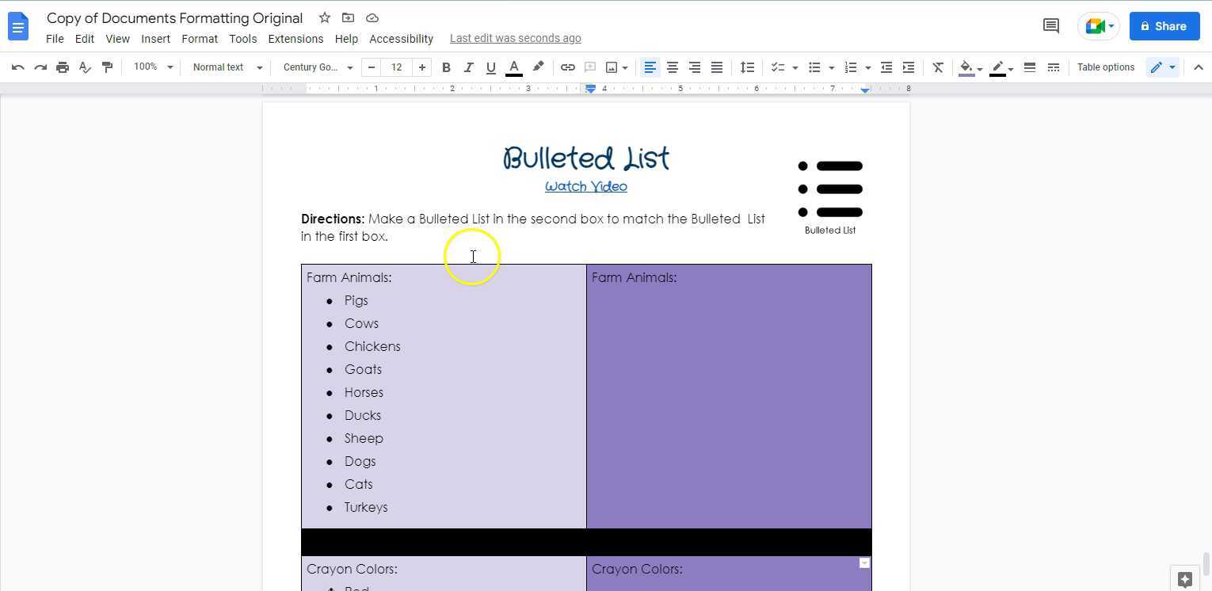
Task: Open line and paragraph spacing
Action: (x=747, y=67)
